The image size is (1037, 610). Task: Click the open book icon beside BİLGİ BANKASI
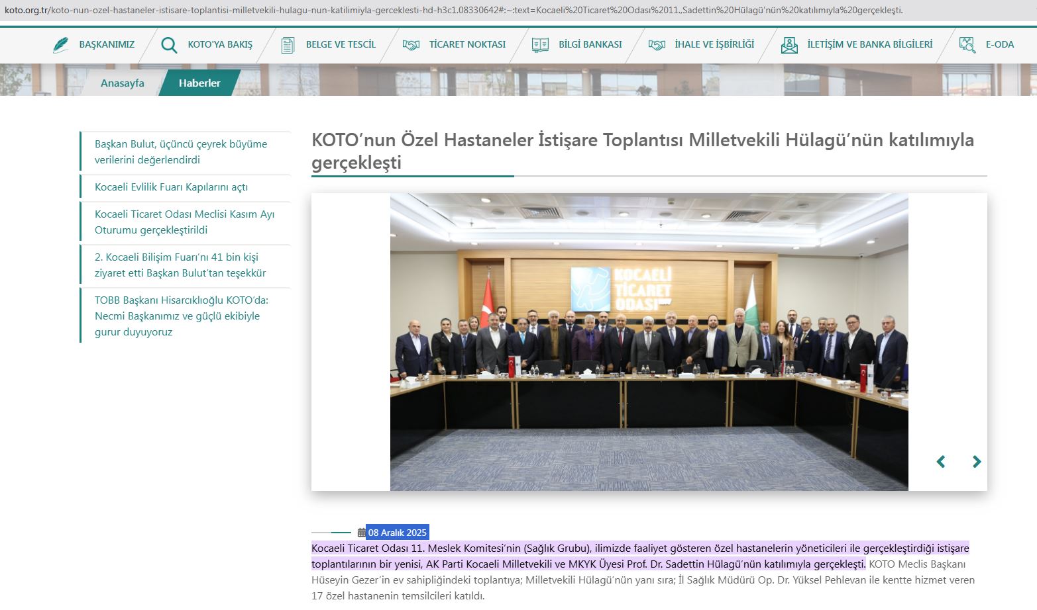[540, 45]
